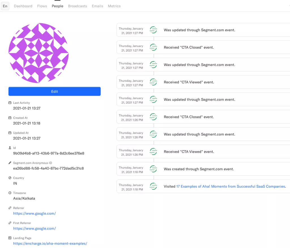Open the Dashboard tab
The width and height of the screenshot is (290, 248).
coord(23,6)
